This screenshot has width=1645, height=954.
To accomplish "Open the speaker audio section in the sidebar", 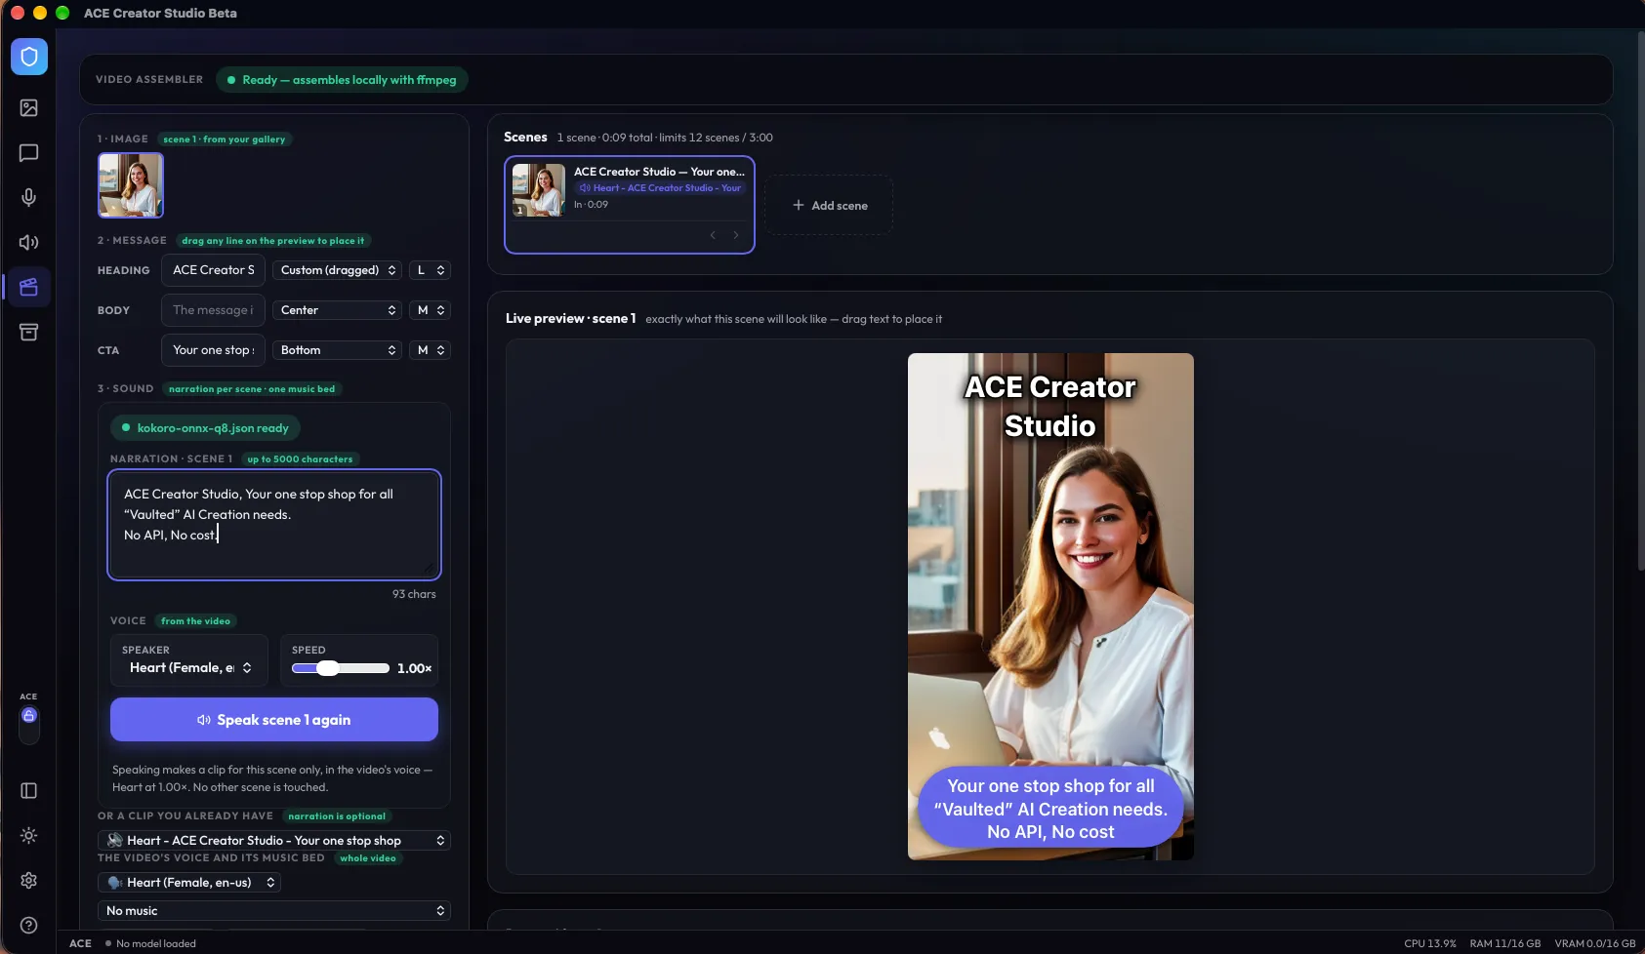I will [29, 243].
